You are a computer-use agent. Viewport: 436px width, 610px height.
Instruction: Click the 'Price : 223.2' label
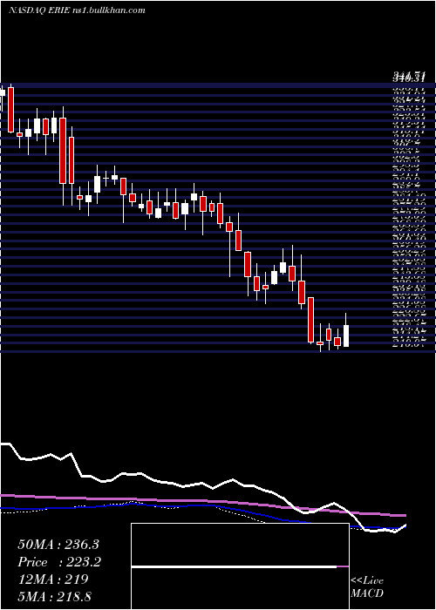pyautogui.click(x=59, y=562)
